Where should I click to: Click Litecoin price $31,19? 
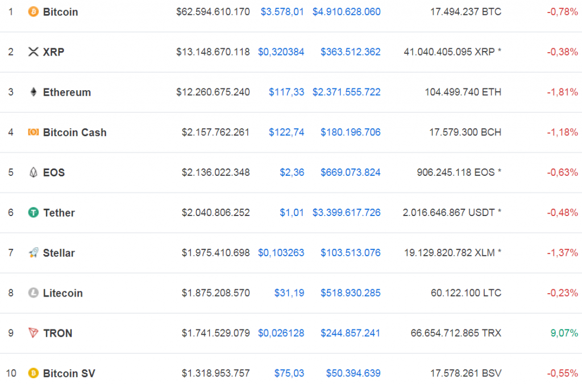tap(289, 293)
